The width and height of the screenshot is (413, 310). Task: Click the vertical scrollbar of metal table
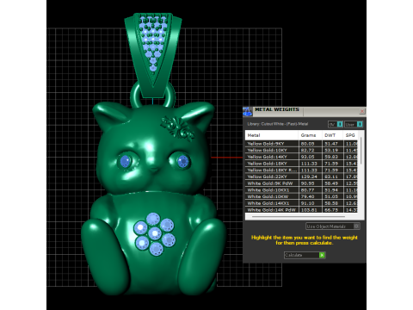coord(361,151)
